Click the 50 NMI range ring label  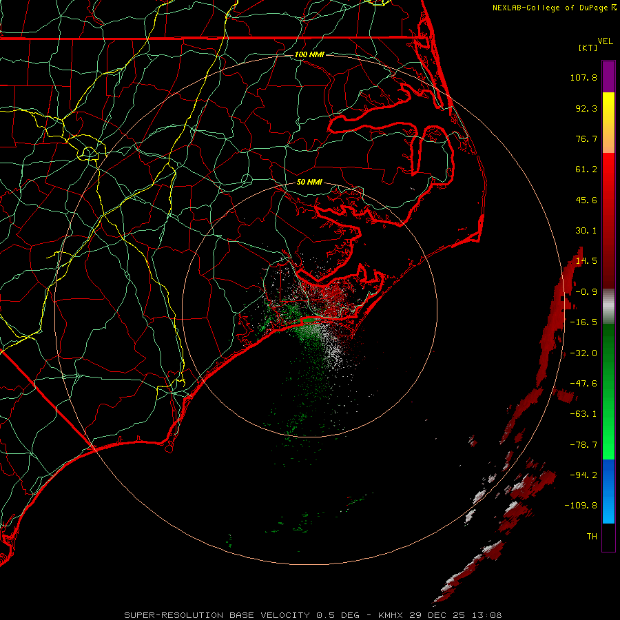pyautogui.click(x=309, y=183)
